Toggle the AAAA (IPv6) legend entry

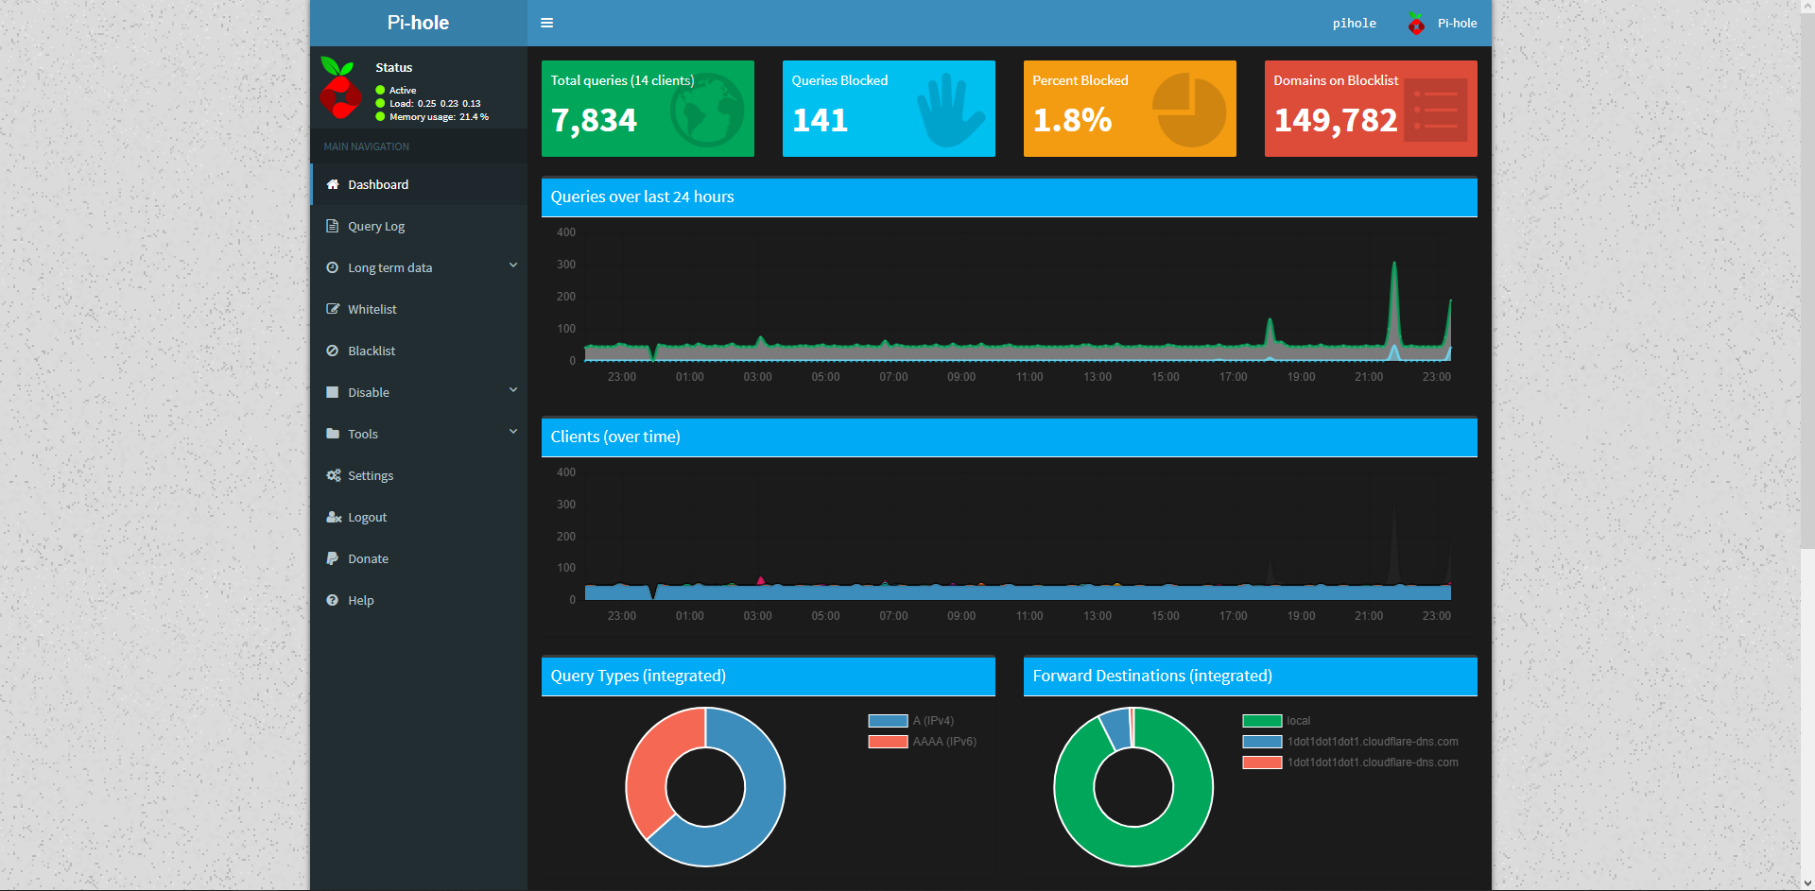(x=922, y=742)
